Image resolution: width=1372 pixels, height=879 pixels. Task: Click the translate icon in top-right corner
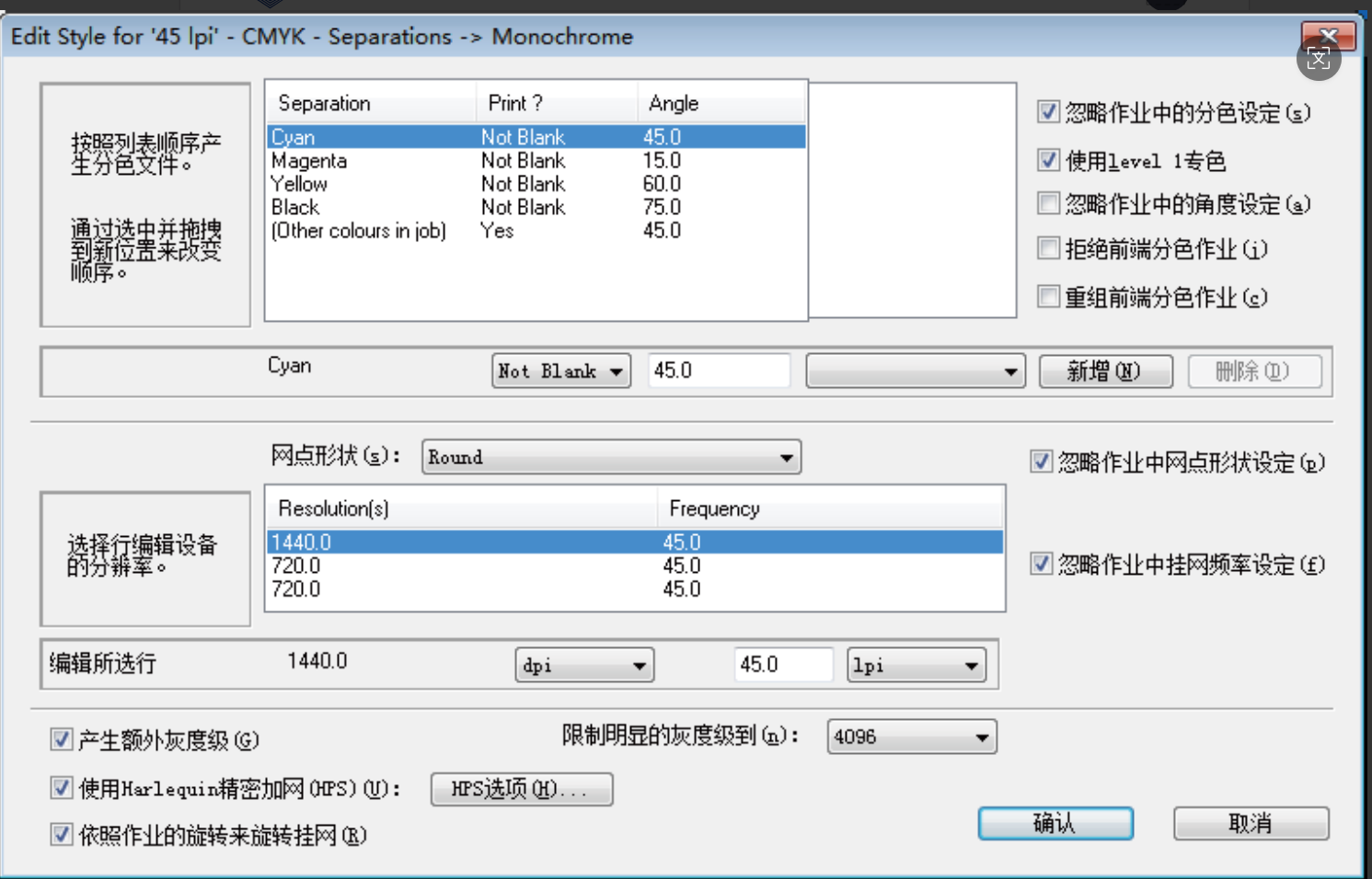[1318, 60]
